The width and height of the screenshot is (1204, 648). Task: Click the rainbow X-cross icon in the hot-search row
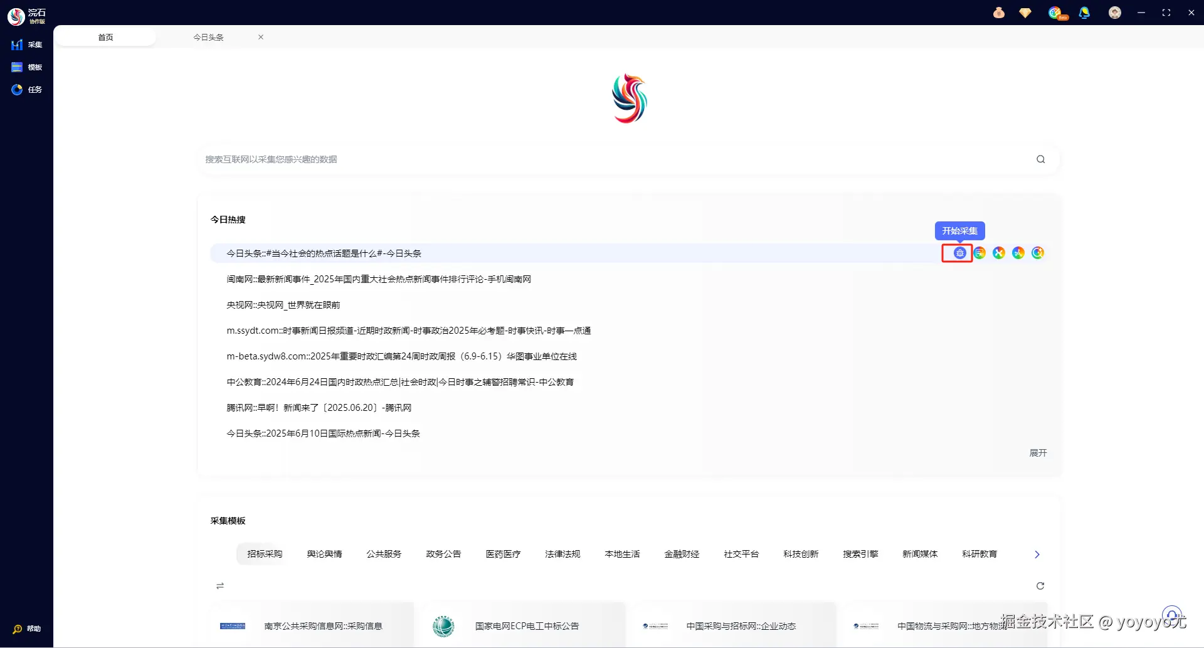tap(999, 253)
